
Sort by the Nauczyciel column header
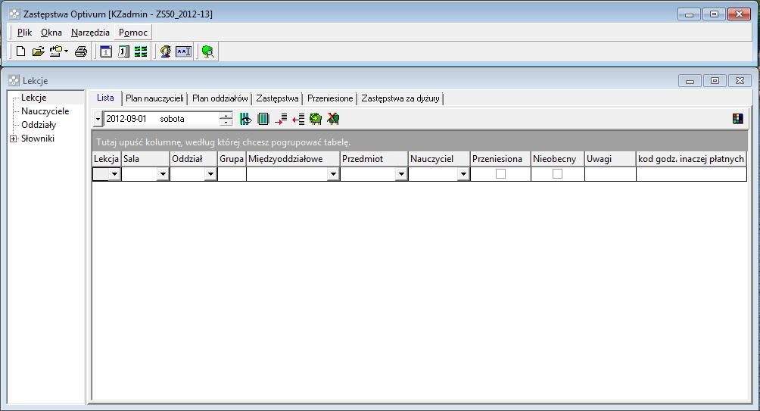(x=439, y=159)
